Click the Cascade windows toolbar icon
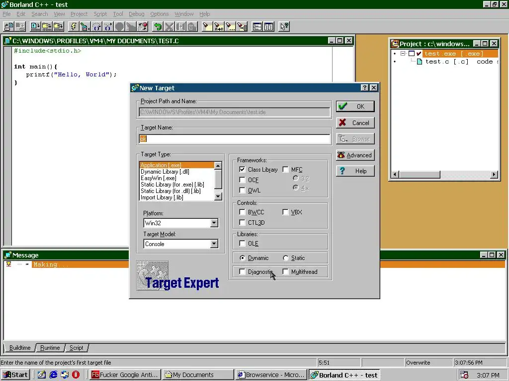The image size is (509, 381). click(257, 27)
